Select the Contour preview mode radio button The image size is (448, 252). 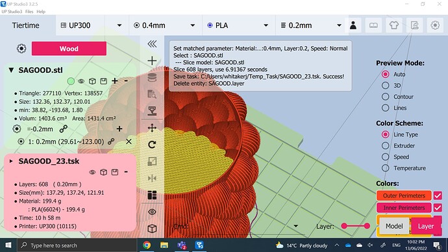[386, 97]
